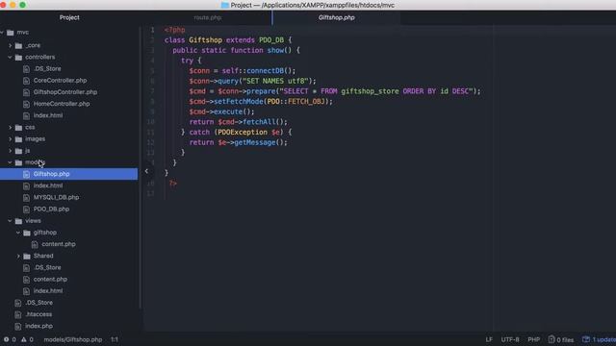Open linter warnings count in status bar
The height and width of the screenshot is (346, 616).
pos(27,339)
